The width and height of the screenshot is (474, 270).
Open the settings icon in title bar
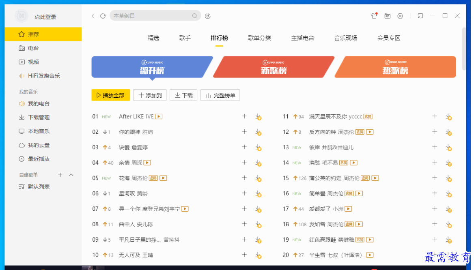tap(400, 16)
